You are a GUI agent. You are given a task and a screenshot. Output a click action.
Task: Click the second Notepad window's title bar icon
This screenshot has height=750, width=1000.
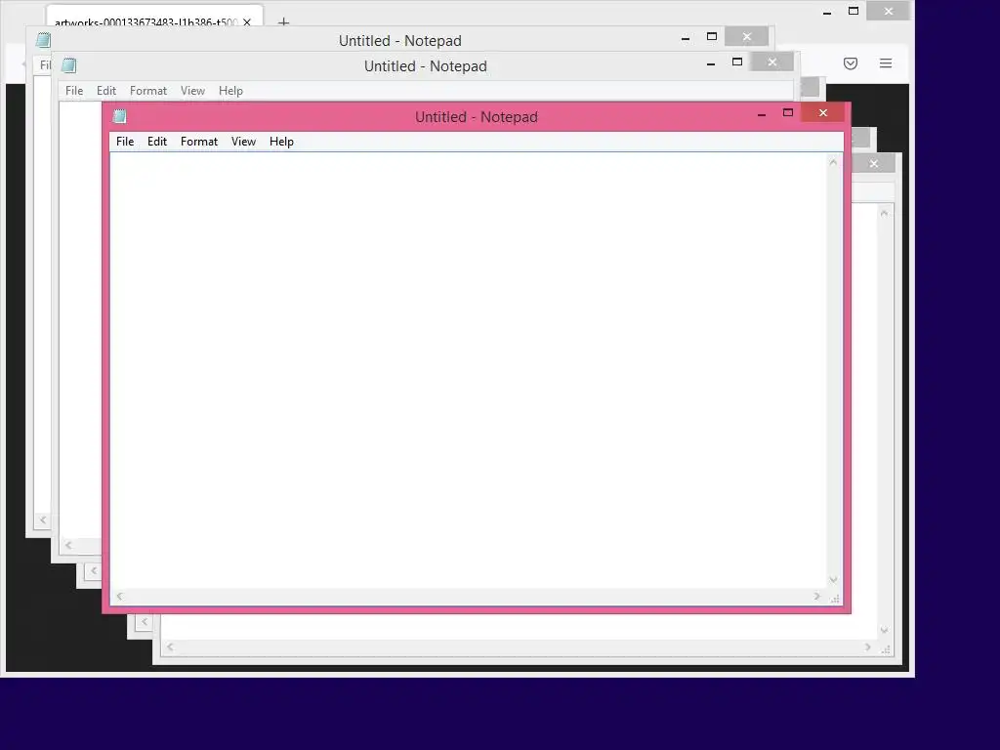coord(69,65)
